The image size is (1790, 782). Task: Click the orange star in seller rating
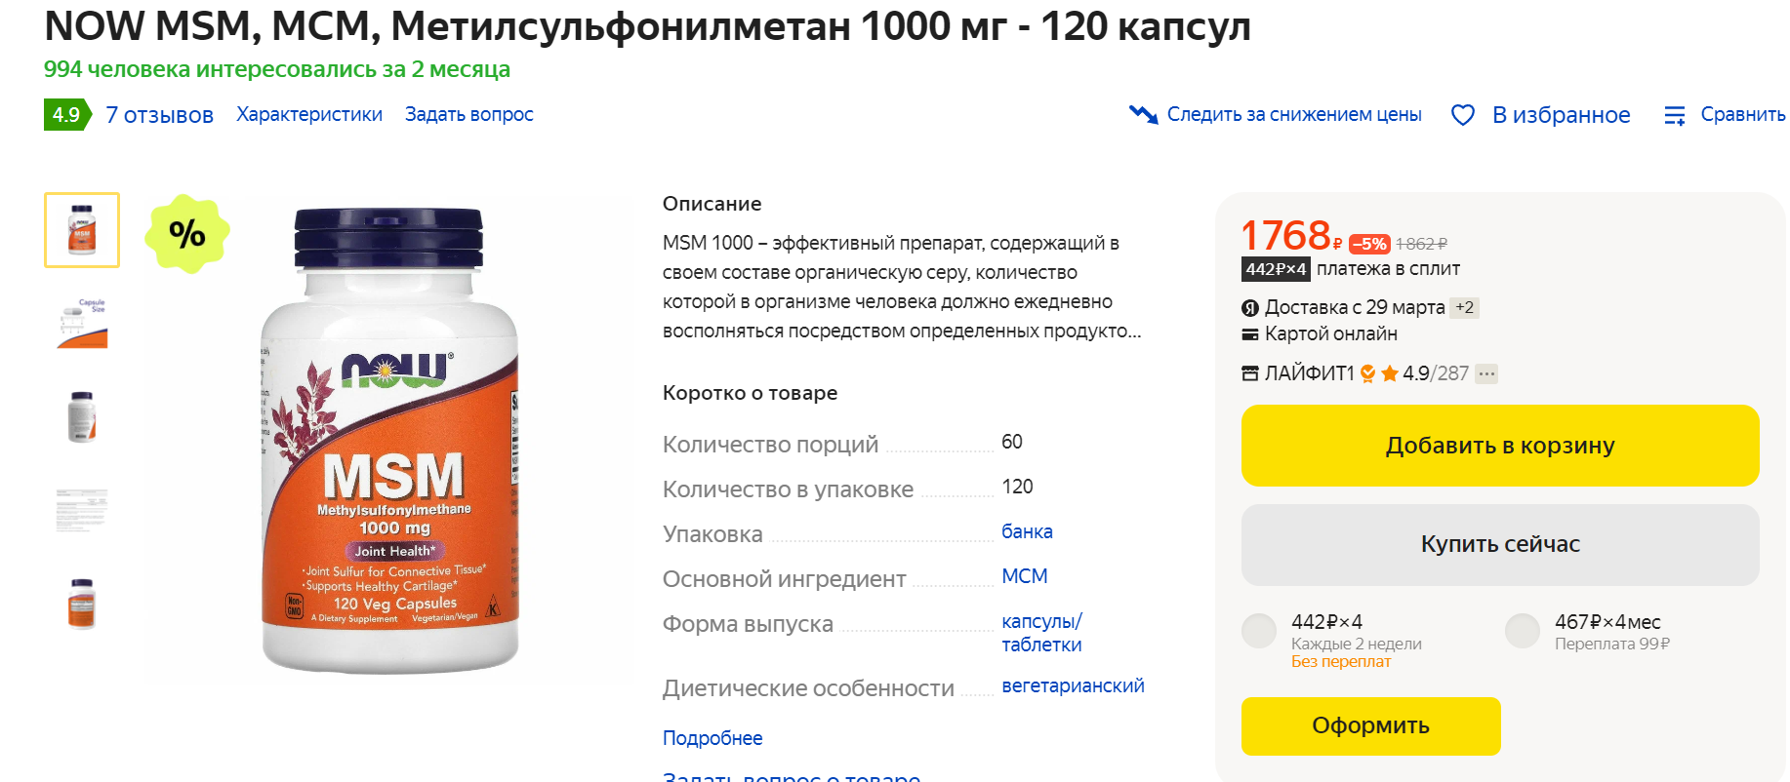point(1389,372)
